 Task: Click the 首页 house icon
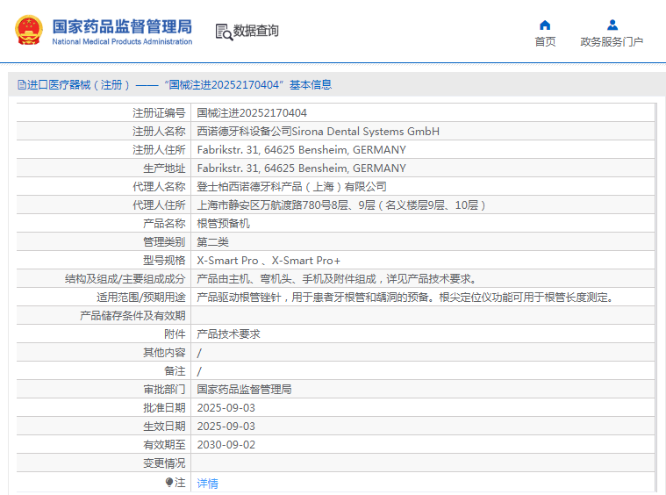pyautogui.click(x=545, y=25)
